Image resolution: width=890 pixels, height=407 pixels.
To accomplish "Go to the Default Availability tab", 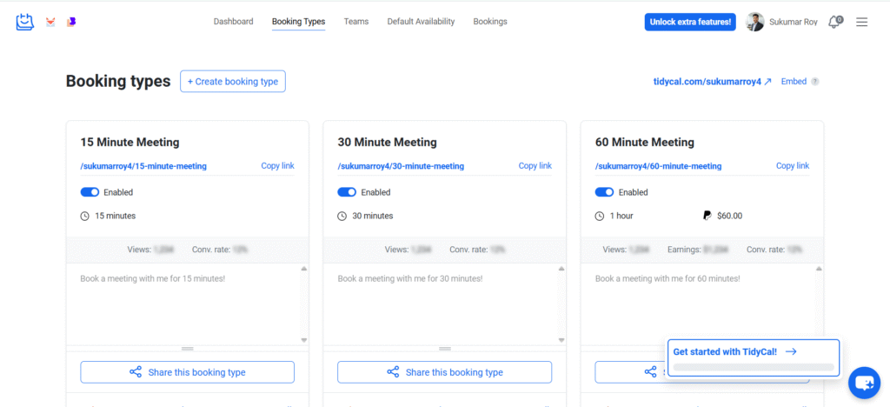I will (421, 22).
